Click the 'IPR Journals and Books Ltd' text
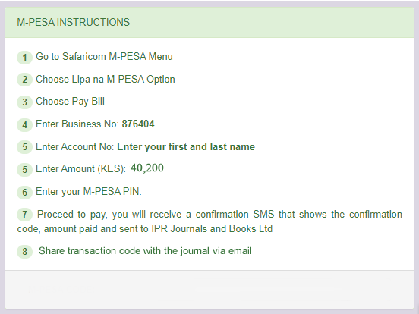This screenshot has height=314, width=419. point(212,229)
